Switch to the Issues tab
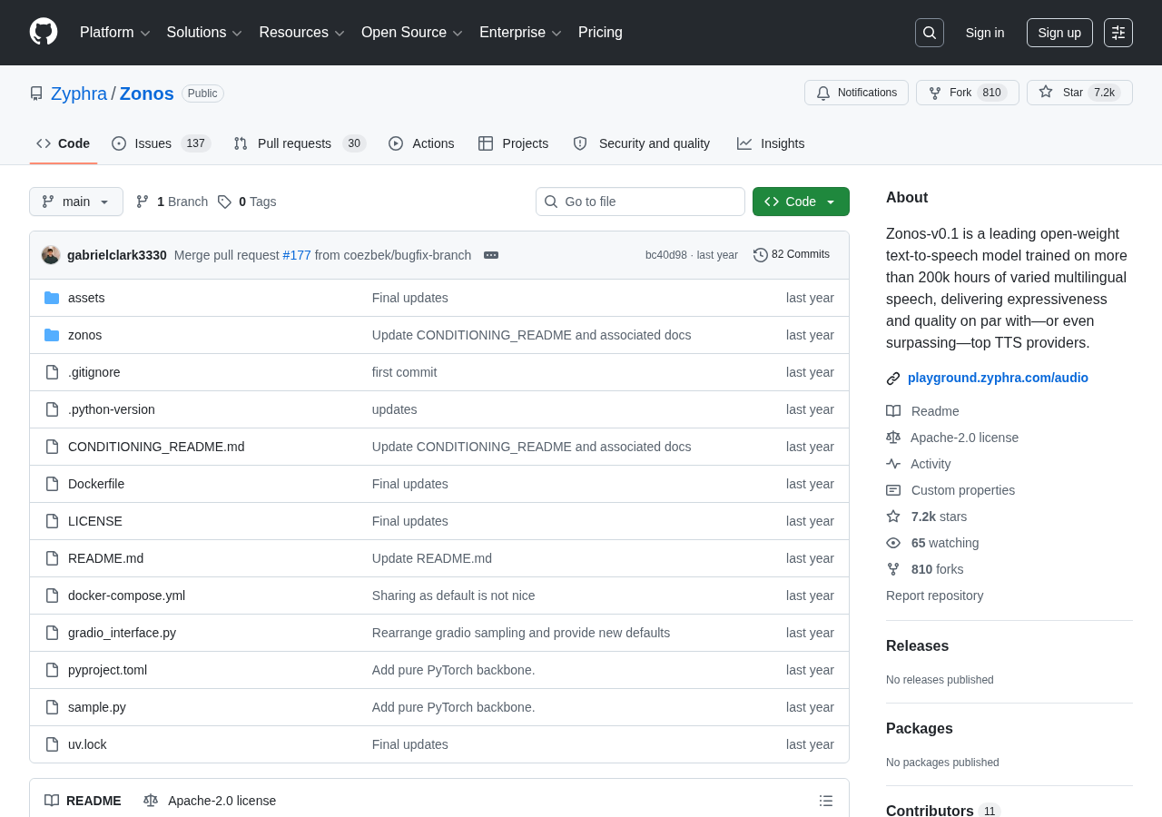Screen dimensions: 1162x817 tap(162, 143)
